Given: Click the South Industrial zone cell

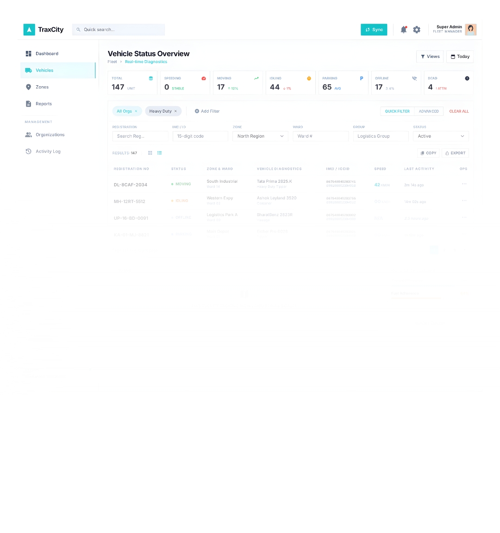Looking at the screenshot, I should [222, 181].
